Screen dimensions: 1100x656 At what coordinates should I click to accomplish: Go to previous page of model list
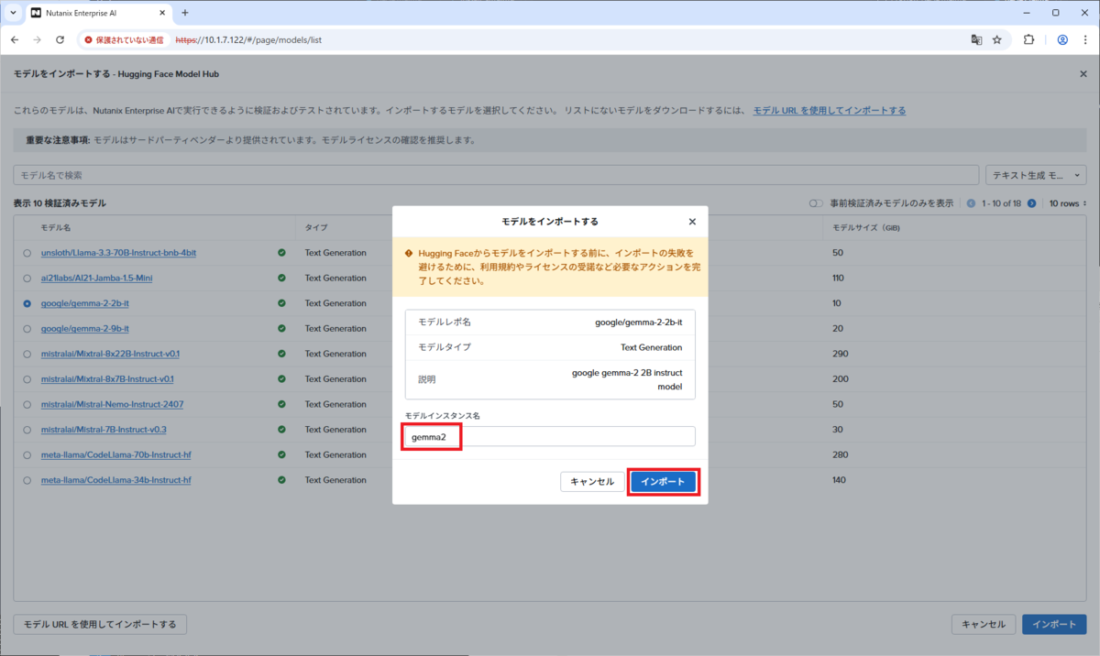(x=972, y=203)
